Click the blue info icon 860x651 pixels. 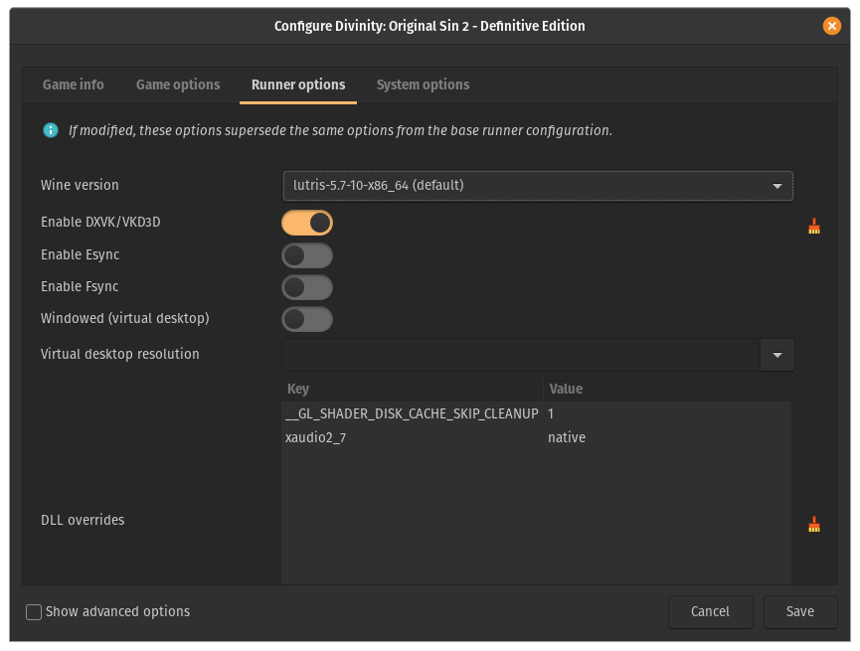[x=50, y=130]
